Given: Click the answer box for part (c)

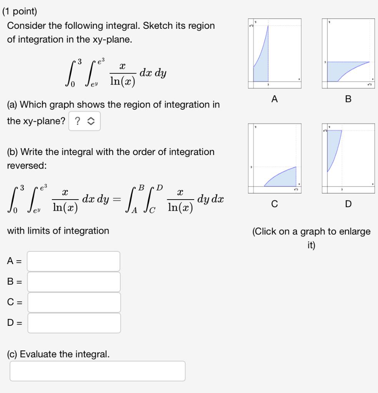Looking at the screenshot, I should (98, 370).
